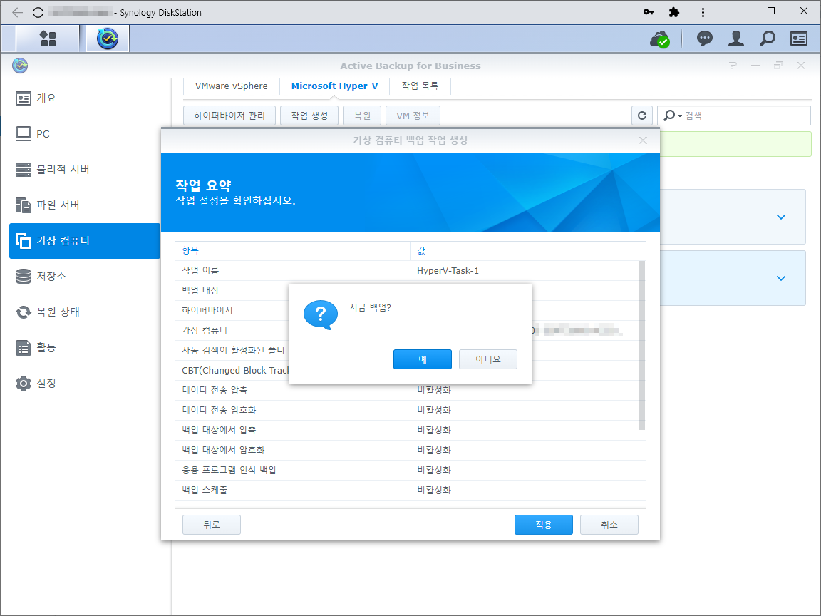Viewport: 821px width, 616px height.
Task: Confirm backup now with 예
Action: (422, 359)
